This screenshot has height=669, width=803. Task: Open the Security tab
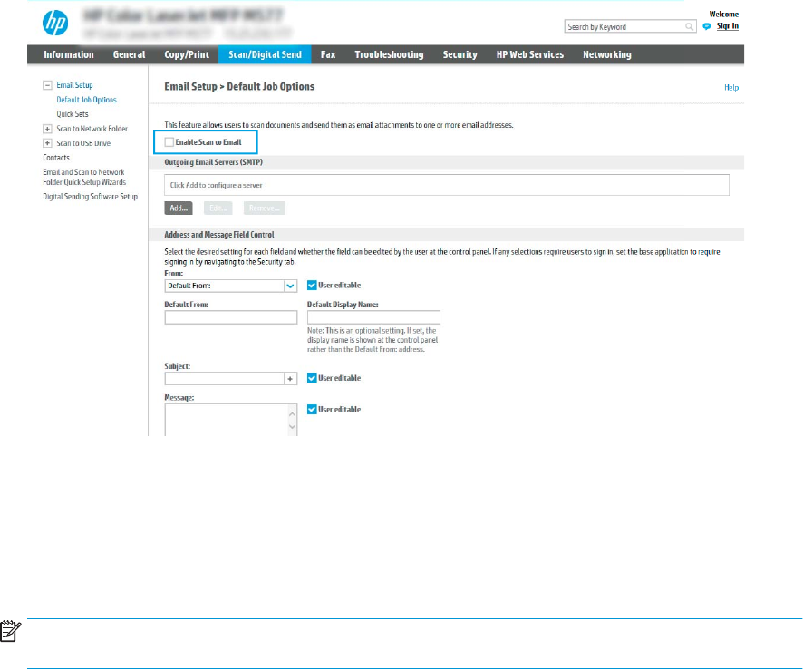460,54
